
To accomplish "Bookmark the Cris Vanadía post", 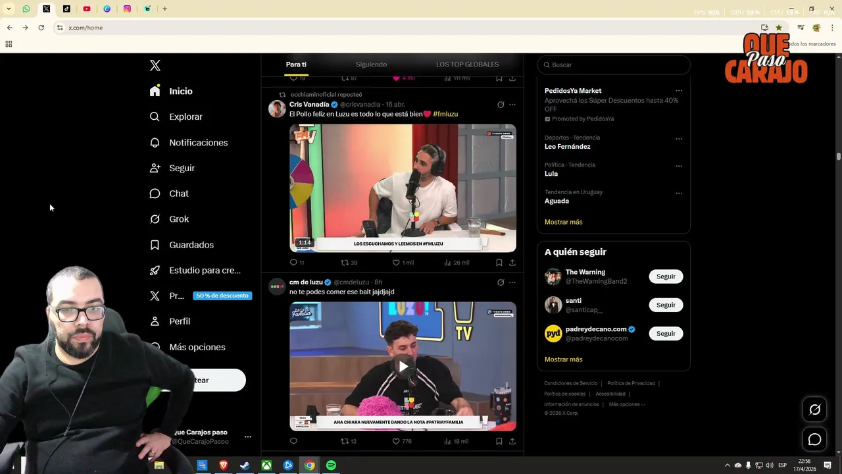I will point(499,263).
